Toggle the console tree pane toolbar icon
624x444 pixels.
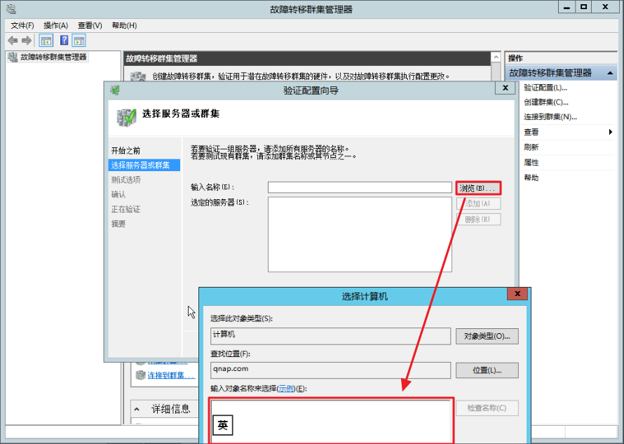pyautogui.click(x=46, y=40)
